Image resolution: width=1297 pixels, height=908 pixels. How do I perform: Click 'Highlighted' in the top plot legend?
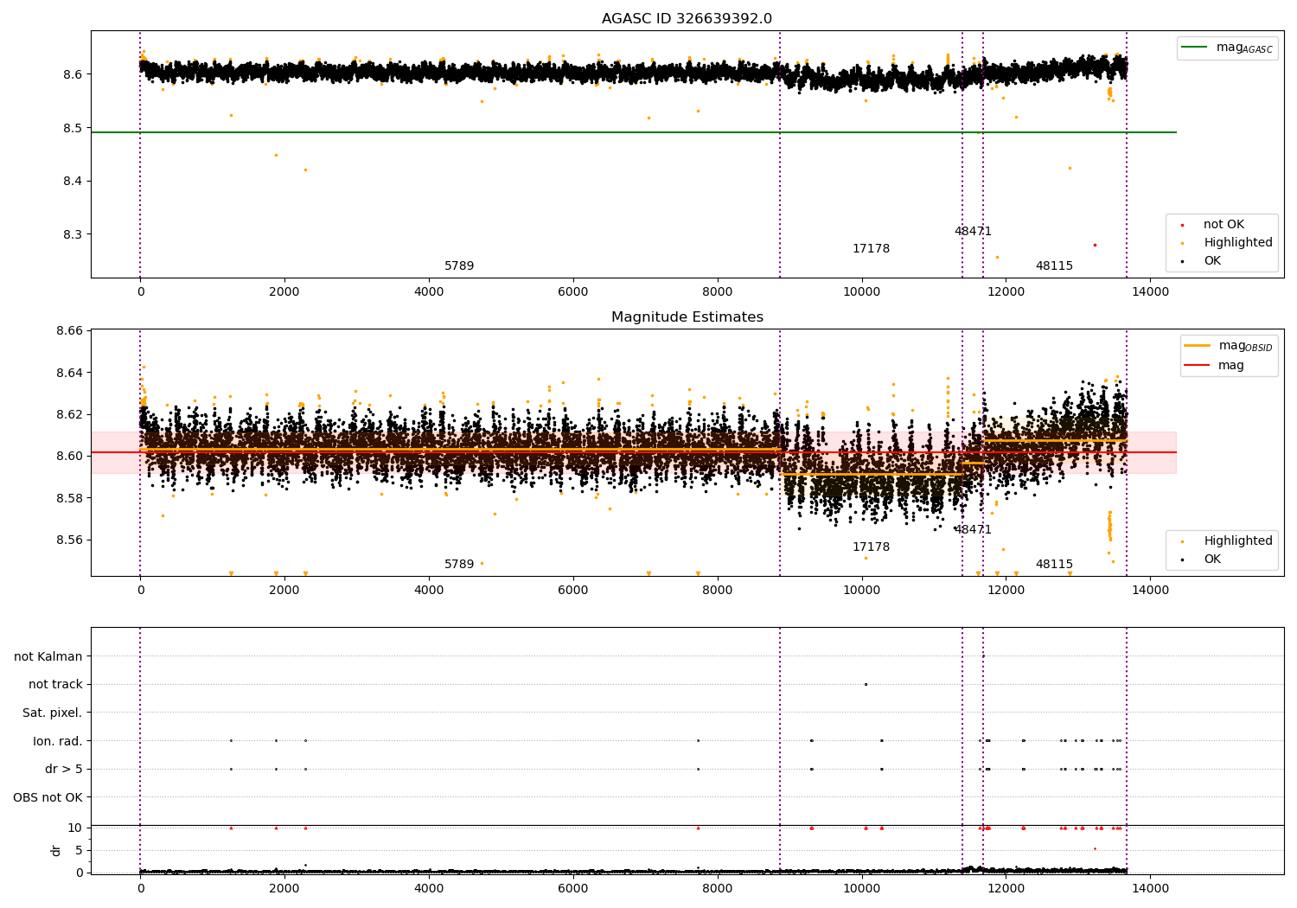coord(1238,243)
